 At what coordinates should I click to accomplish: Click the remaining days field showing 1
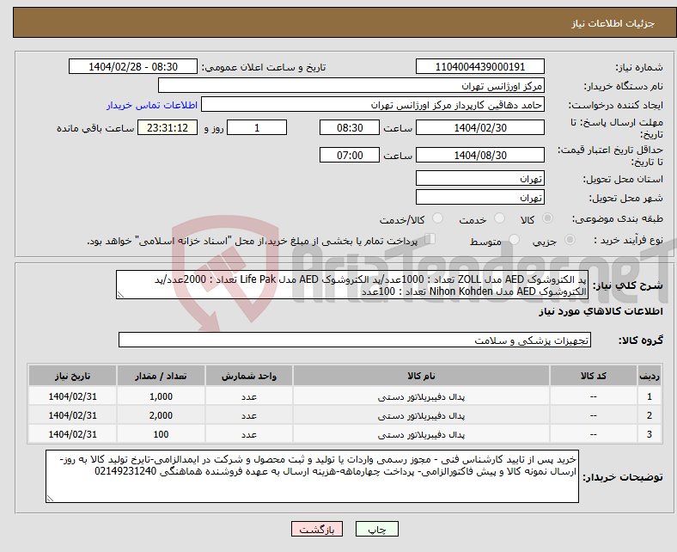click(257, 127)
